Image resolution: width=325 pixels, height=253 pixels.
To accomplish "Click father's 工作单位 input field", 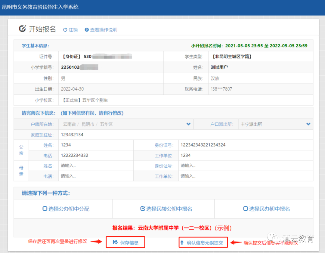I will tap(246, 155).
